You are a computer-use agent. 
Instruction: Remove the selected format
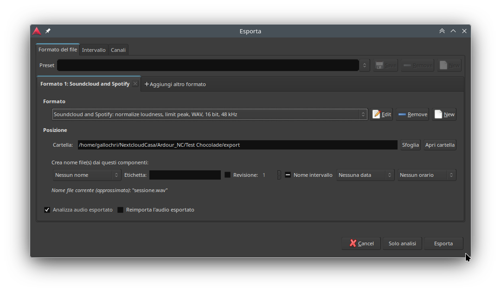point(412,114)
